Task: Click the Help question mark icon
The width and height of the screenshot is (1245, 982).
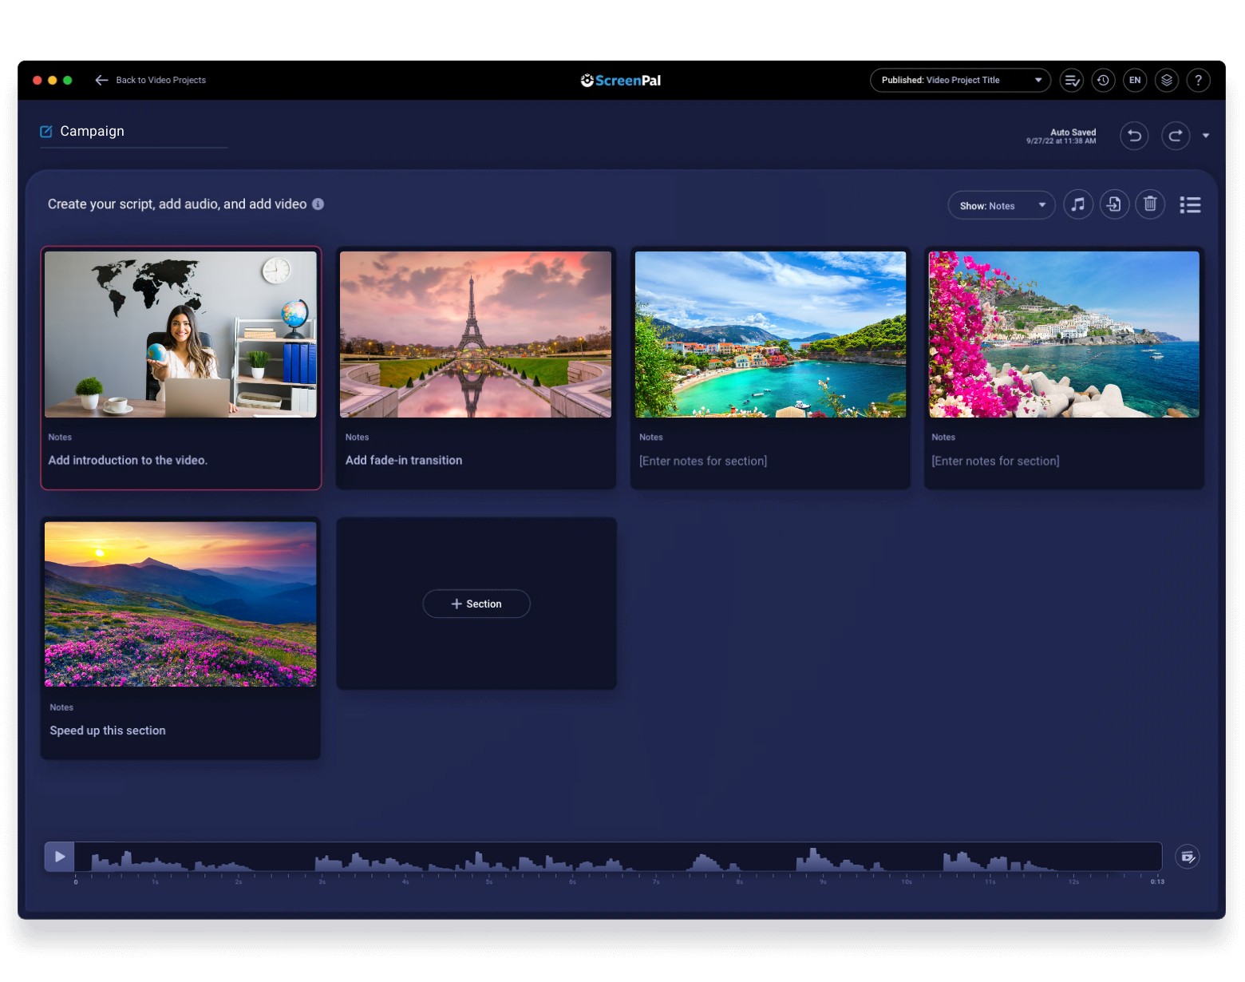Action: (x=1199, y=80)
